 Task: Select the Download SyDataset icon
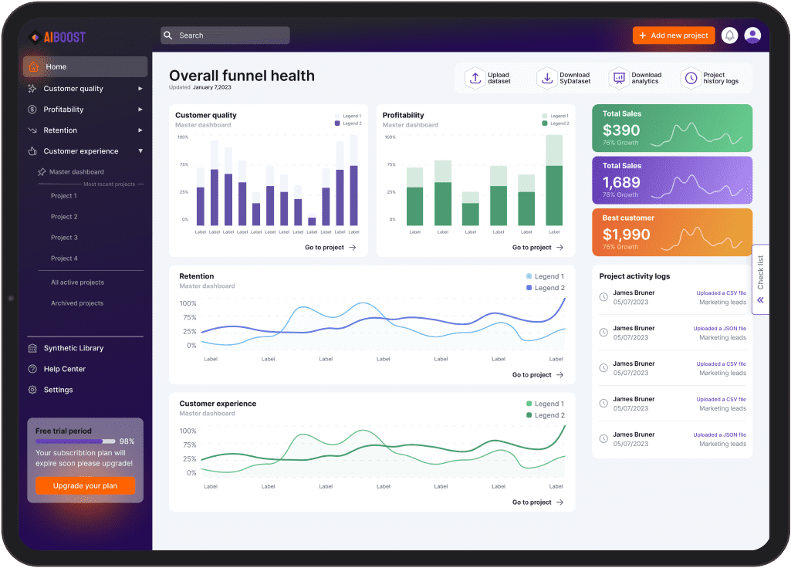point(547,77)
